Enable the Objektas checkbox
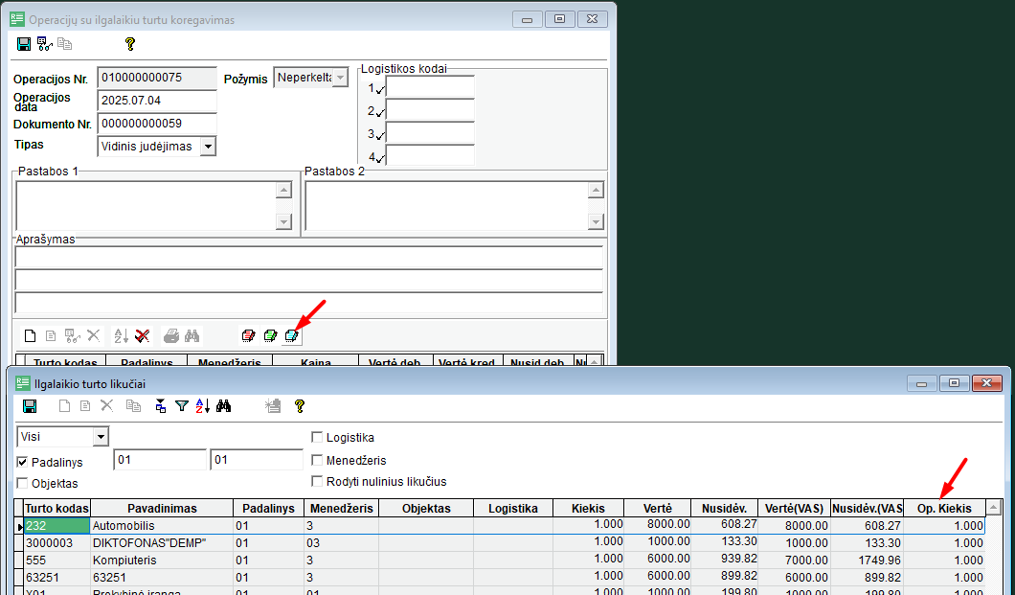 click(23, 483)
